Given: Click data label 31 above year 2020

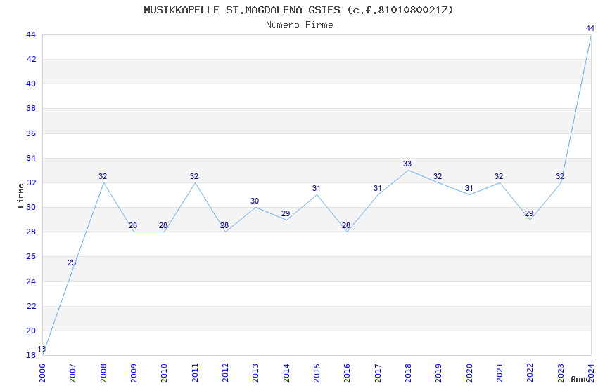Looking at the screenshot, I should click(469, 188).
